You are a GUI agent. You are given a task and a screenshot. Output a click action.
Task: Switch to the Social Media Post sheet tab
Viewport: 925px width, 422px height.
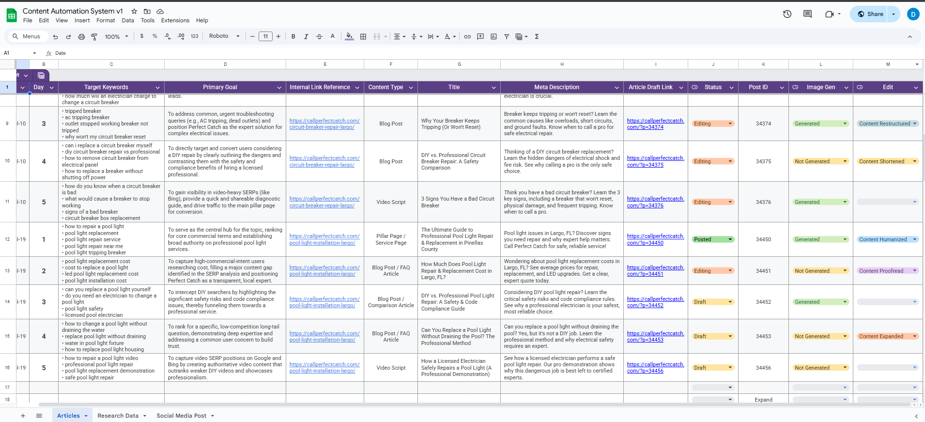tap(182, 416)
